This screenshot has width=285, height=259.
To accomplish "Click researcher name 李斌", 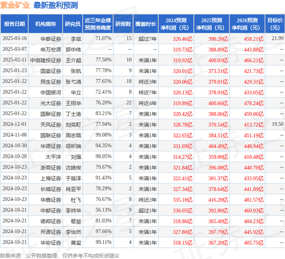I will coord(76,39).
